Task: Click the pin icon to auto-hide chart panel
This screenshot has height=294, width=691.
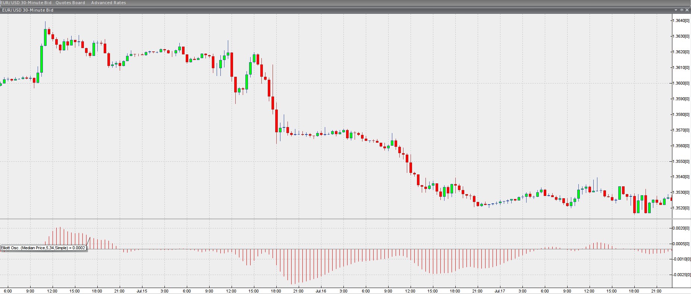Action: (x=681, y=10)
